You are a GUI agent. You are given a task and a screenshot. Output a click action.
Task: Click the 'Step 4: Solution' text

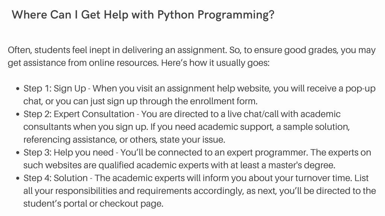coord(56,178)
